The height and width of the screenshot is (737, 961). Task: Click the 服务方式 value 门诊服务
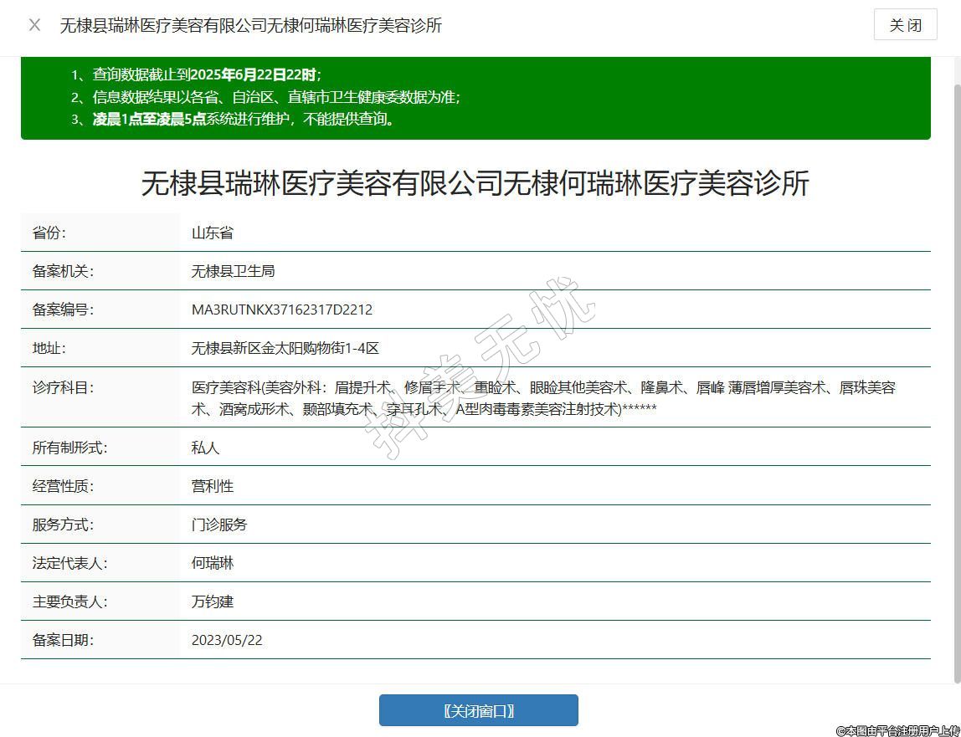219,525
